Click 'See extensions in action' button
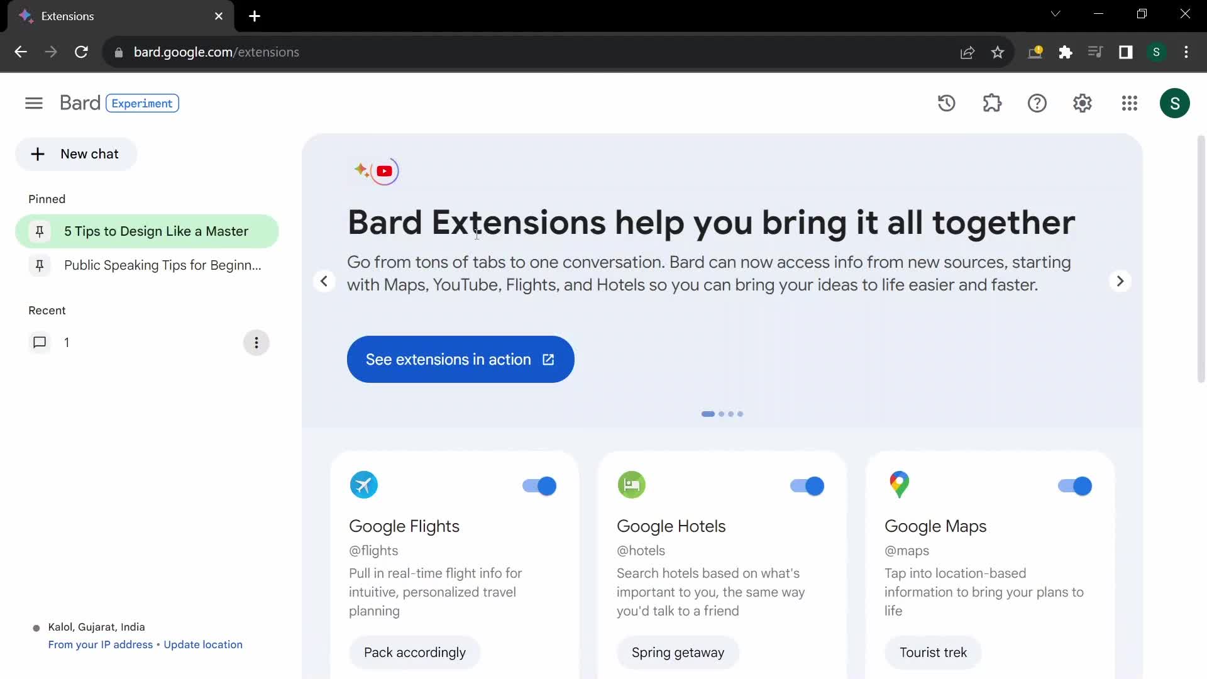Viewport: 1207px width, 679px height. pyautogui.click(x=460, y=359)
